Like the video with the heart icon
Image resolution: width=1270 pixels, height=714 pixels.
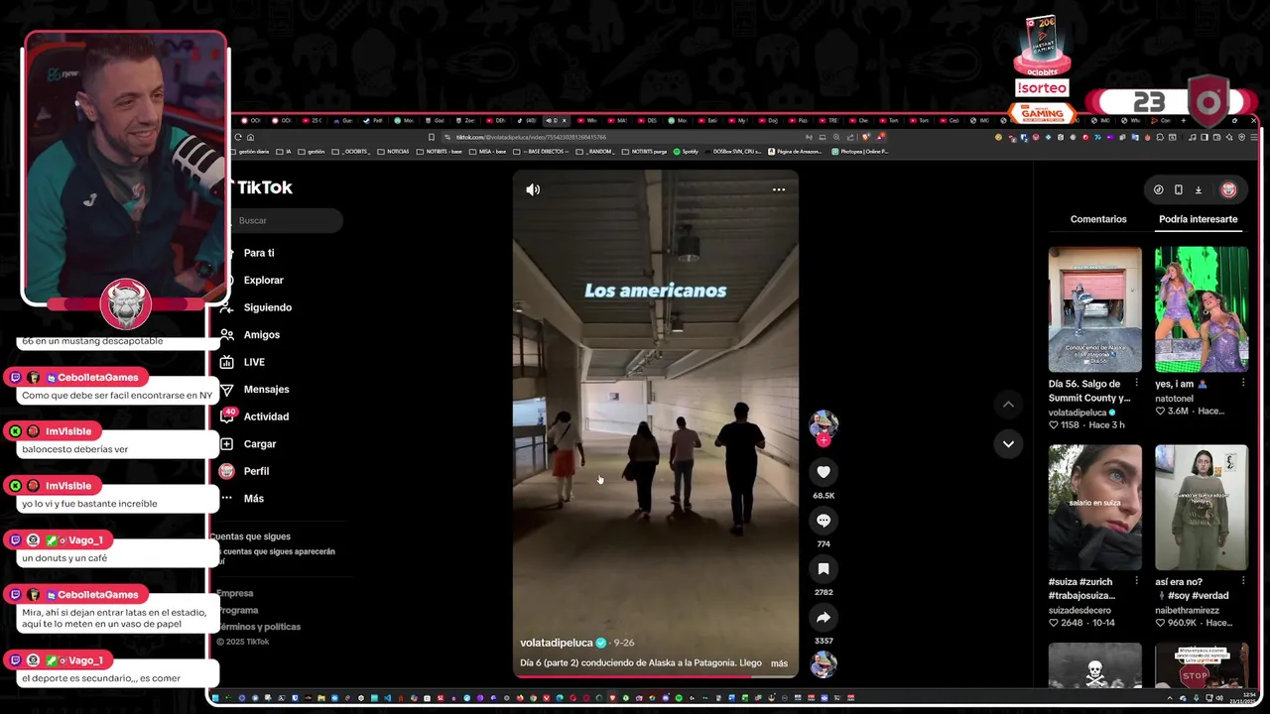824,472
